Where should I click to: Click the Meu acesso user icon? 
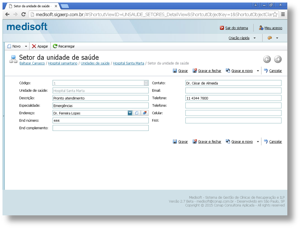coord(261,28)
